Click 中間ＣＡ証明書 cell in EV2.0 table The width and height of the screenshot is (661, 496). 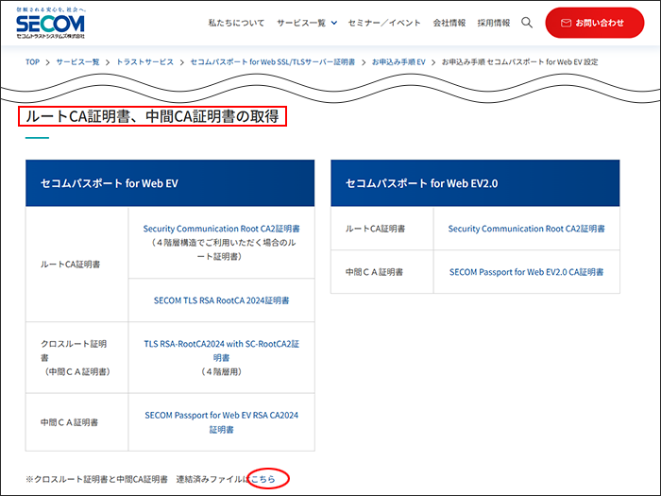click(x=381, y=272)
